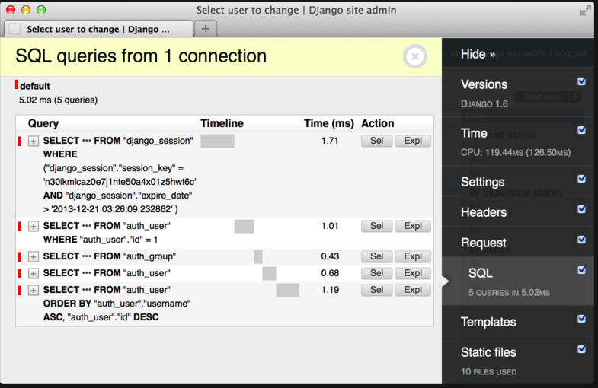Disable the Headers panel checkbox
The height and width of the screenshot is (388, 598).
581,209
